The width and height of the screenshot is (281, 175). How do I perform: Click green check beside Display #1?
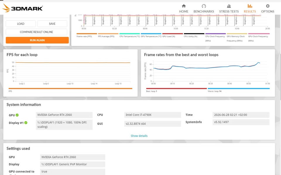point(26,123)
